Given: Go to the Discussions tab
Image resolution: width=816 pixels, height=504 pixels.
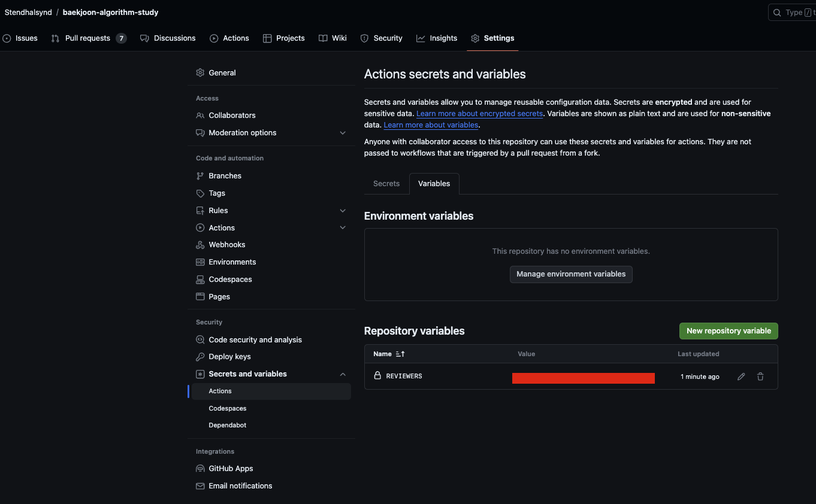Looking at the screenshot, I should (168, 38).
